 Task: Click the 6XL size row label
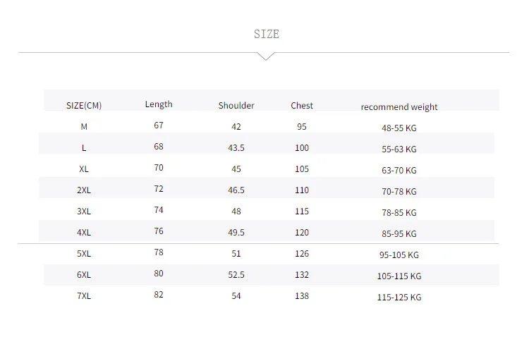point(84,275)
